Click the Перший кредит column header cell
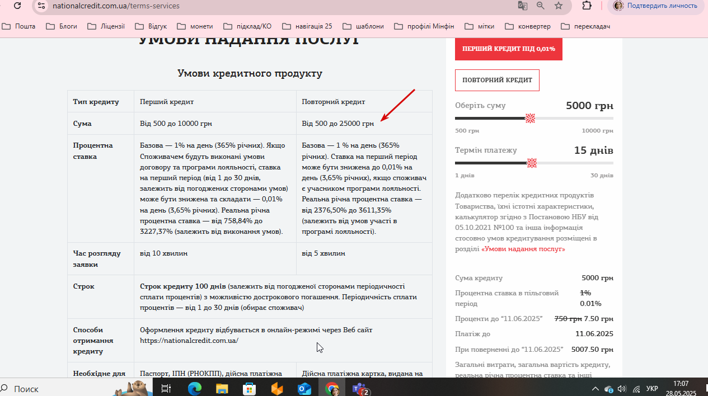Image resolution: width=708 pixels, height=396 pixels. [215, 102]
